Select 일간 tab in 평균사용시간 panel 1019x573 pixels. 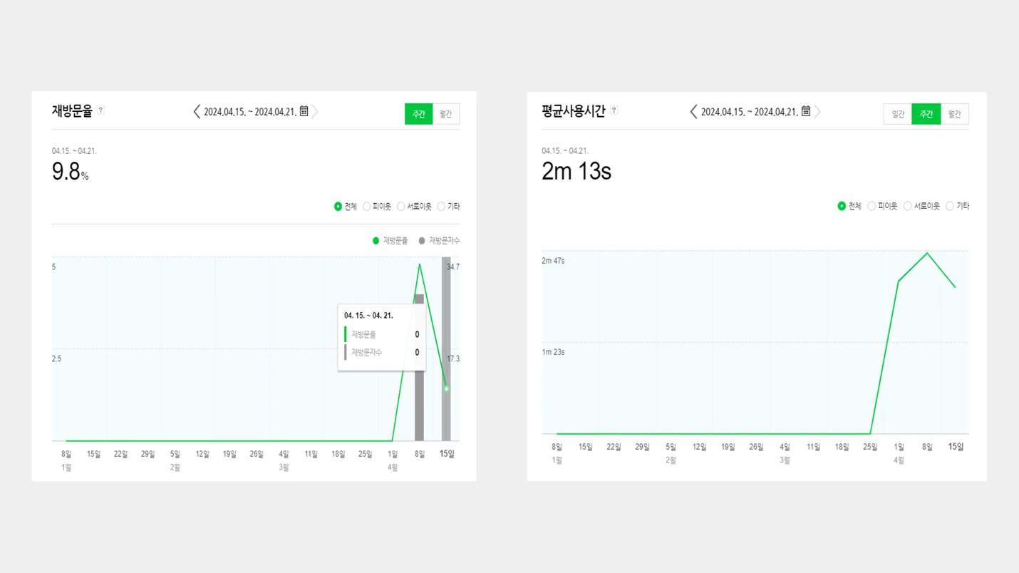point(898,114)
